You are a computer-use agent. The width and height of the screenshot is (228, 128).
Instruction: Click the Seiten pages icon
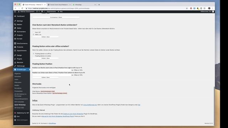tap(15, 28)
